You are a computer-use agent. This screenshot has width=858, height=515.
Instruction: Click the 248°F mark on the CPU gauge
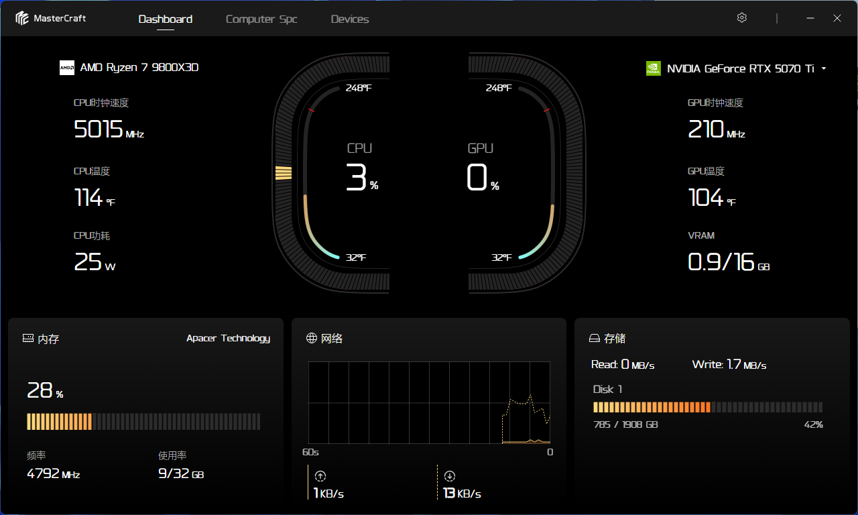point(359,88)
